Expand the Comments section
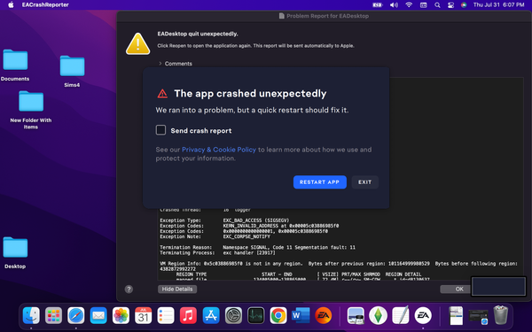 160,64
